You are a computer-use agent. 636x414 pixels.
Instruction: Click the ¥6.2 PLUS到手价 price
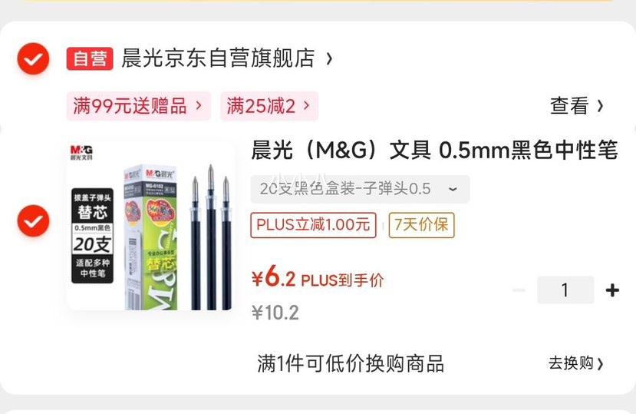pyautogui.click(x=318, y=279)
